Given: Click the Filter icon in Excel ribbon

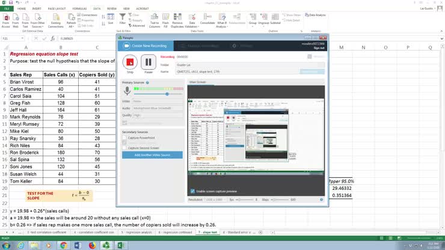Looking at the screenshot, I should pyautogui.click(x=123, y=19).
